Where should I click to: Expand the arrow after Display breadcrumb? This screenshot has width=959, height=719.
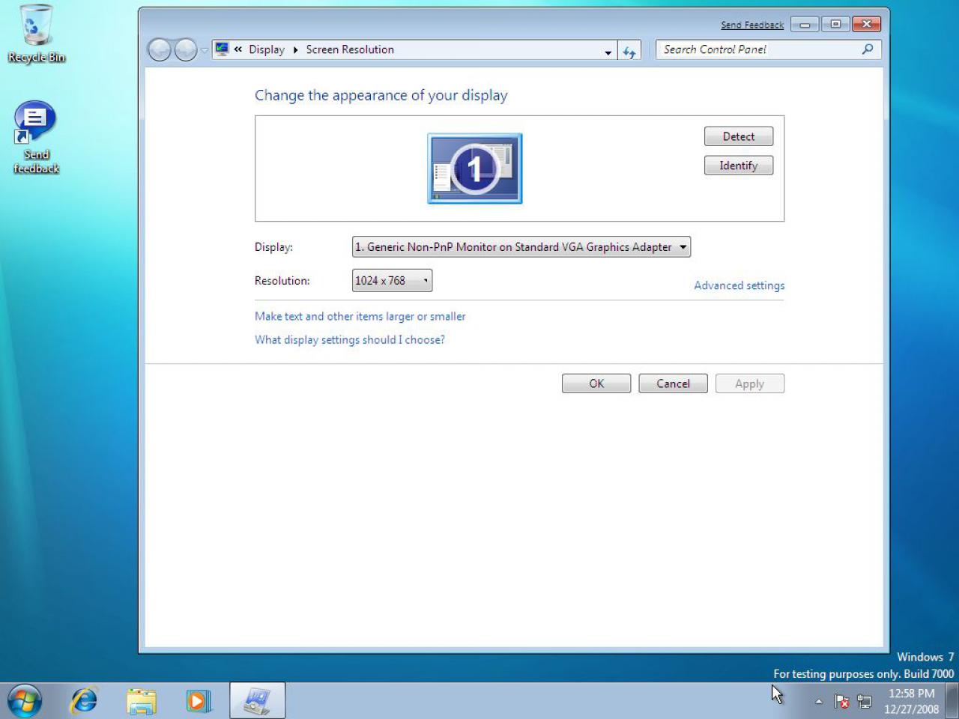296,49
